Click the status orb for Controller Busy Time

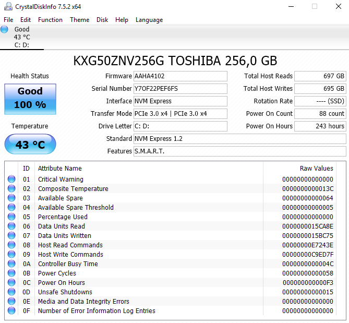11,264
